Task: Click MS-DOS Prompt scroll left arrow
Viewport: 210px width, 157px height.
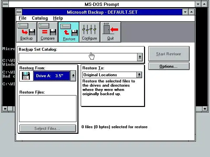Action: click(x=5, y=109)
